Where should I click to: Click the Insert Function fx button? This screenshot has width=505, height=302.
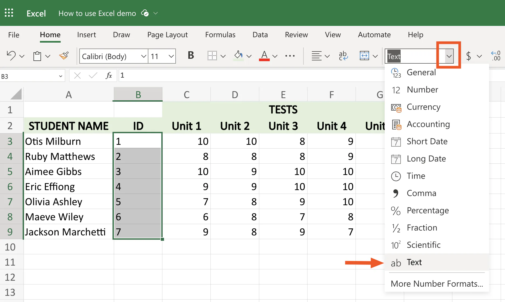109,75
